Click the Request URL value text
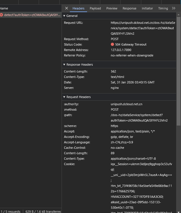 (143, 28)
